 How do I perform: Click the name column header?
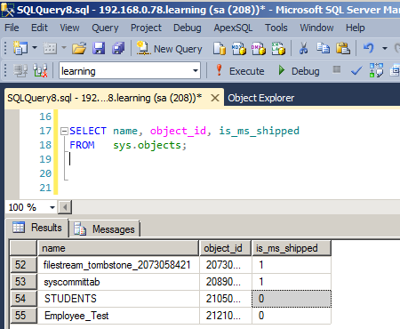[x=118, y=248]
